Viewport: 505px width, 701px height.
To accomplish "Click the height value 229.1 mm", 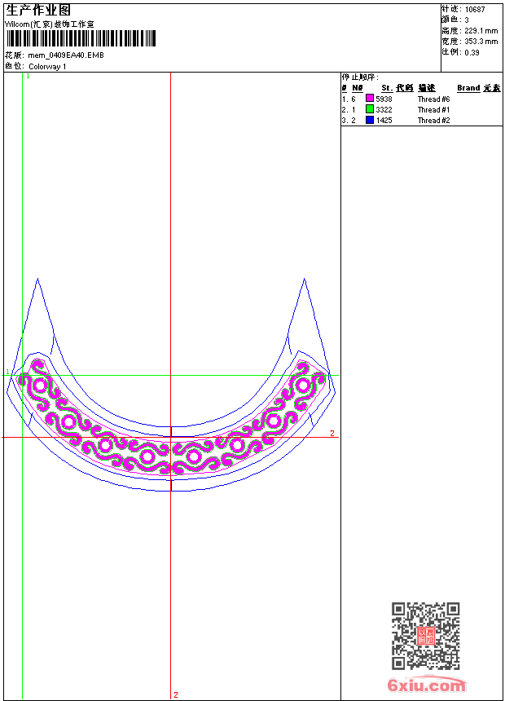I will [x=481, y=31].
